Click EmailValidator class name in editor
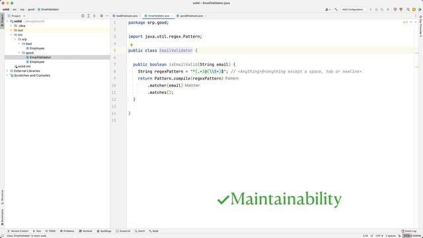This screenshot has height=238, width=423. (176, 50)
